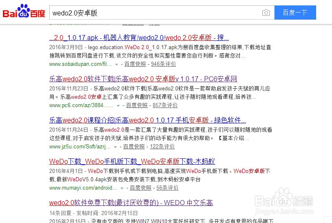The width and height of the screenshot is (332, 223).
Task: Click URL www.mumayi.com/android...
Action: (83, 188)
